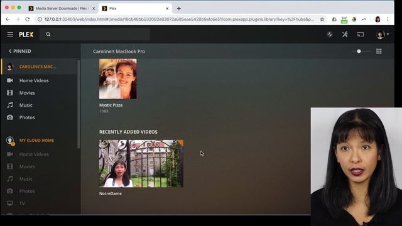Open Home Videos under My Cloud Home
The image size is (402, 226).
point(34,154)
